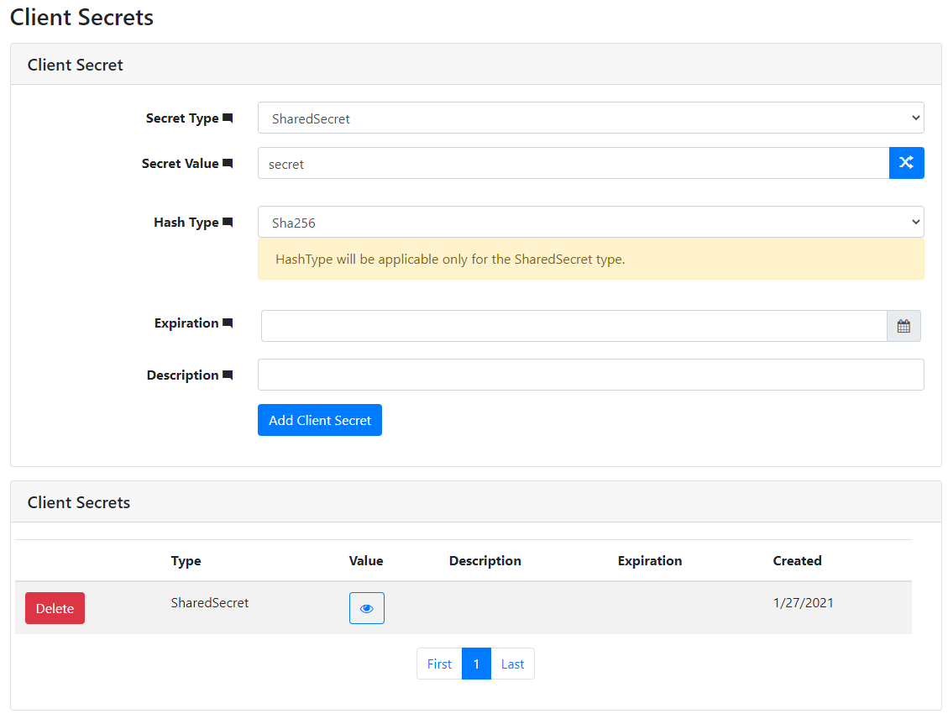Click the flag icon beside Description label
This screenshot has height=719, width=948.
point(229,374)
